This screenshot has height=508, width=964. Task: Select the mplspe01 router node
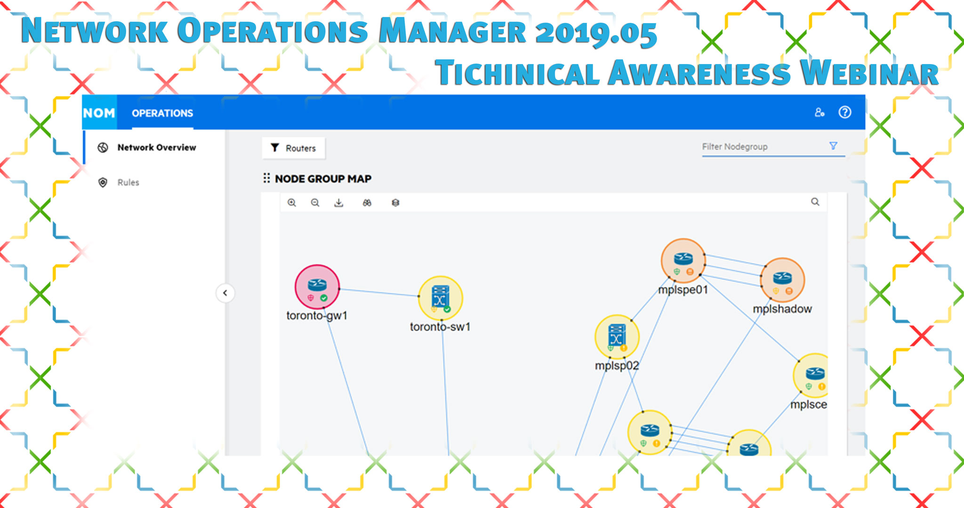[683, 261]
